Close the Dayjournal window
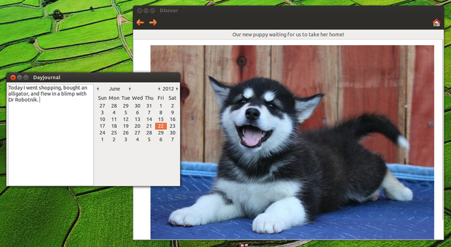 [13, 77]
